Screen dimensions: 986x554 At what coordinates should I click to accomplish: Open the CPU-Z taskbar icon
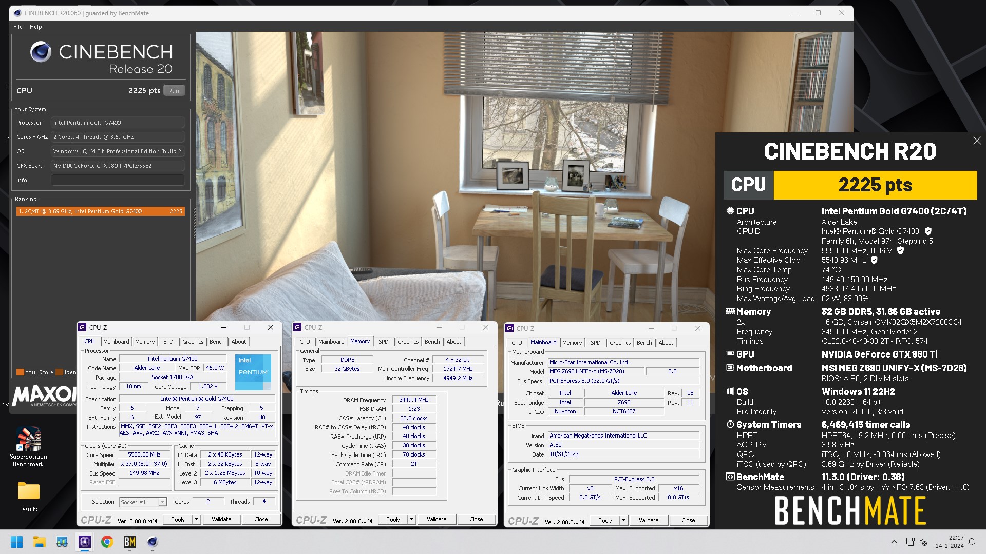pyautogui.click(x=84, y=542)
